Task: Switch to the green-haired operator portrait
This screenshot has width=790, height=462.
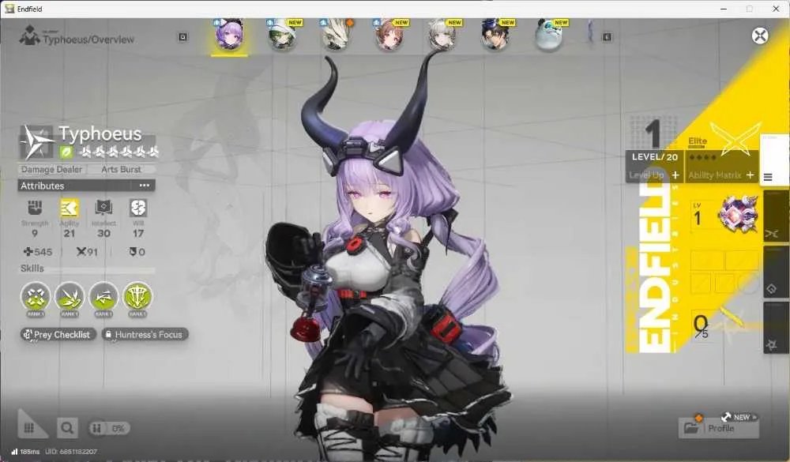Action: point(282,36)
